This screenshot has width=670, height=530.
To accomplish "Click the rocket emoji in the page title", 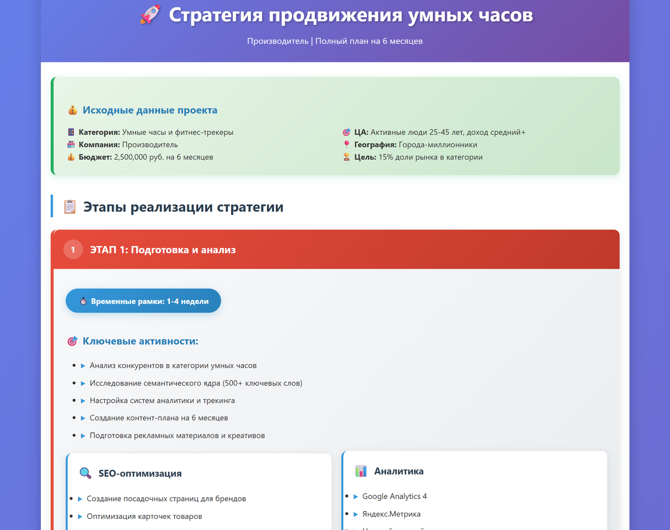I will pos(150,15).
